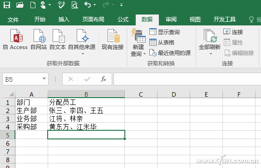This screenshot has width=261, height=168.
Task: Switch to the 审阅 tab
Action: tap(171, 20)
